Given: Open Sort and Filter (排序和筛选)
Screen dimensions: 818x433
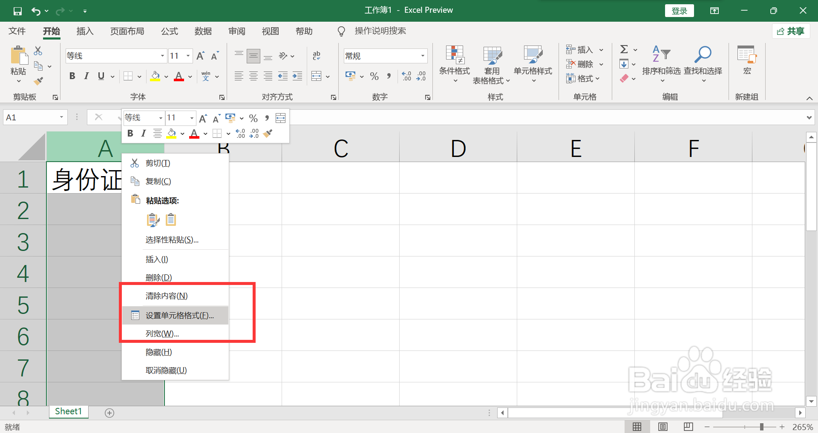Looking at the screenshot, I should pyautogui.click(x=662, y=64).
